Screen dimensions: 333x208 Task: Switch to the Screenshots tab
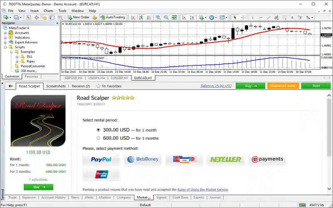[56, 86]
